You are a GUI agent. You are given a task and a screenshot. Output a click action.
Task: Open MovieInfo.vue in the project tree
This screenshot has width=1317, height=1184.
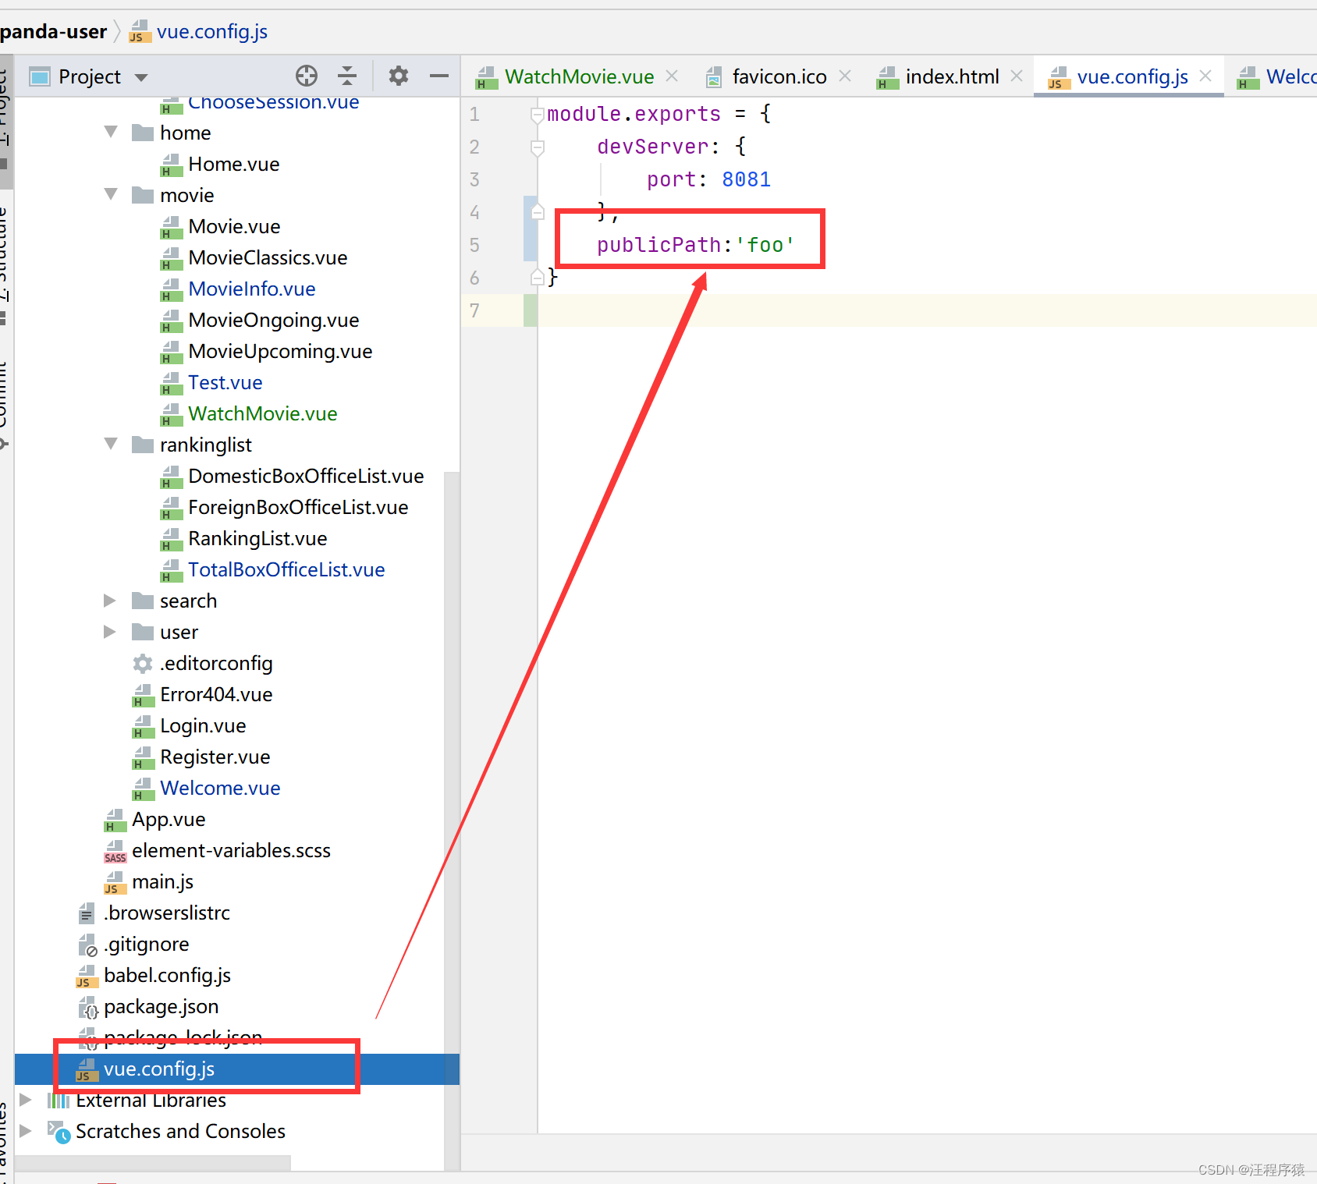pyautogui.click(x=251, y=289)
